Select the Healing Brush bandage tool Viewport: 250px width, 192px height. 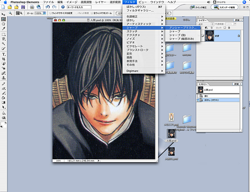pos(3,73)
